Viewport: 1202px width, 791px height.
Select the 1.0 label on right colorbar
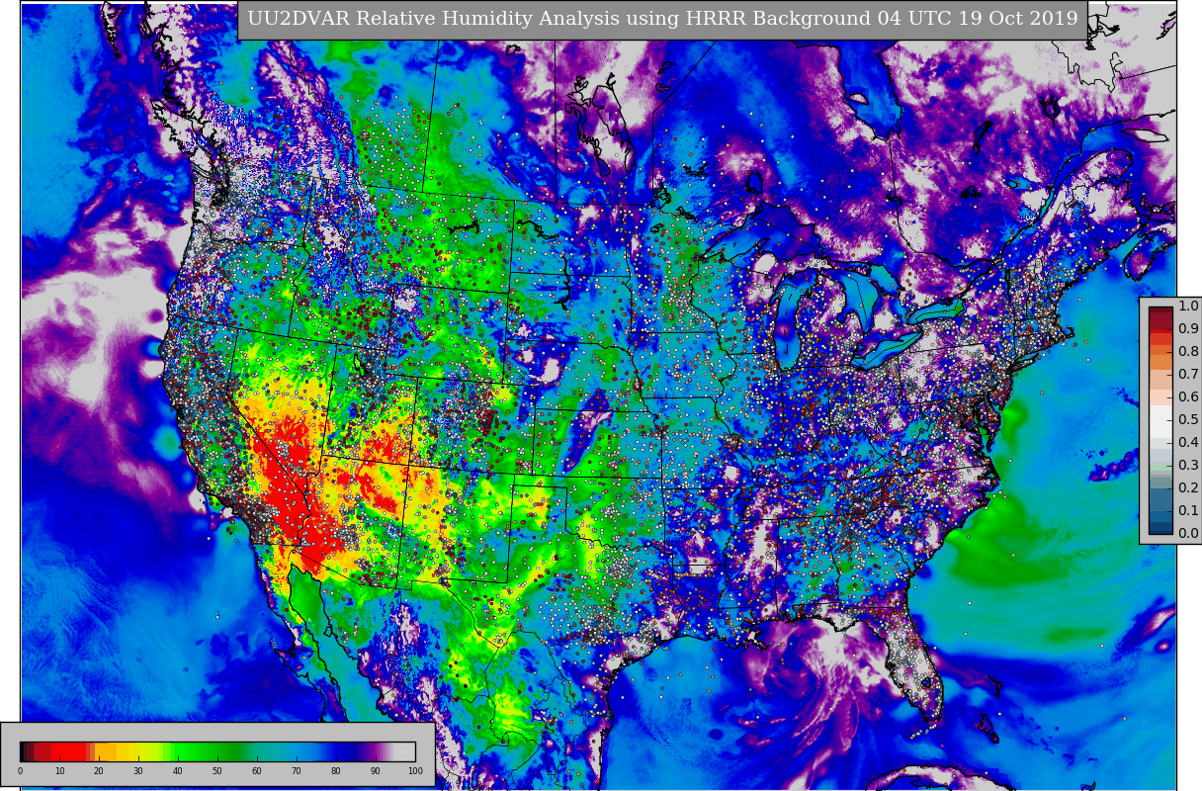[x=1188, y=307]
